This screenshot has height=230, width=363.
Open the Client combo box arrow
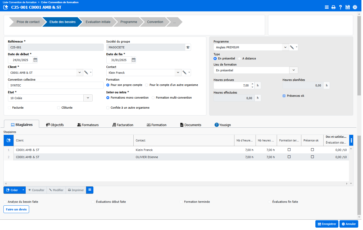(79, 73)
